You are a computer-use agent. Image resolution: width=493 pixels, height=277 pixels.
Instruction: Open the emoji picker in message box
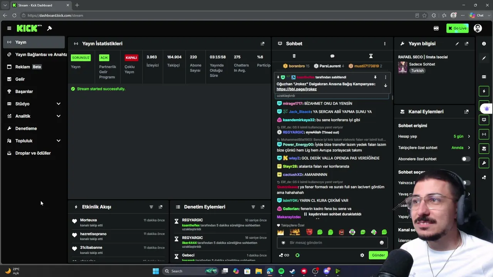pyautogui.click(x=382, y=243)
